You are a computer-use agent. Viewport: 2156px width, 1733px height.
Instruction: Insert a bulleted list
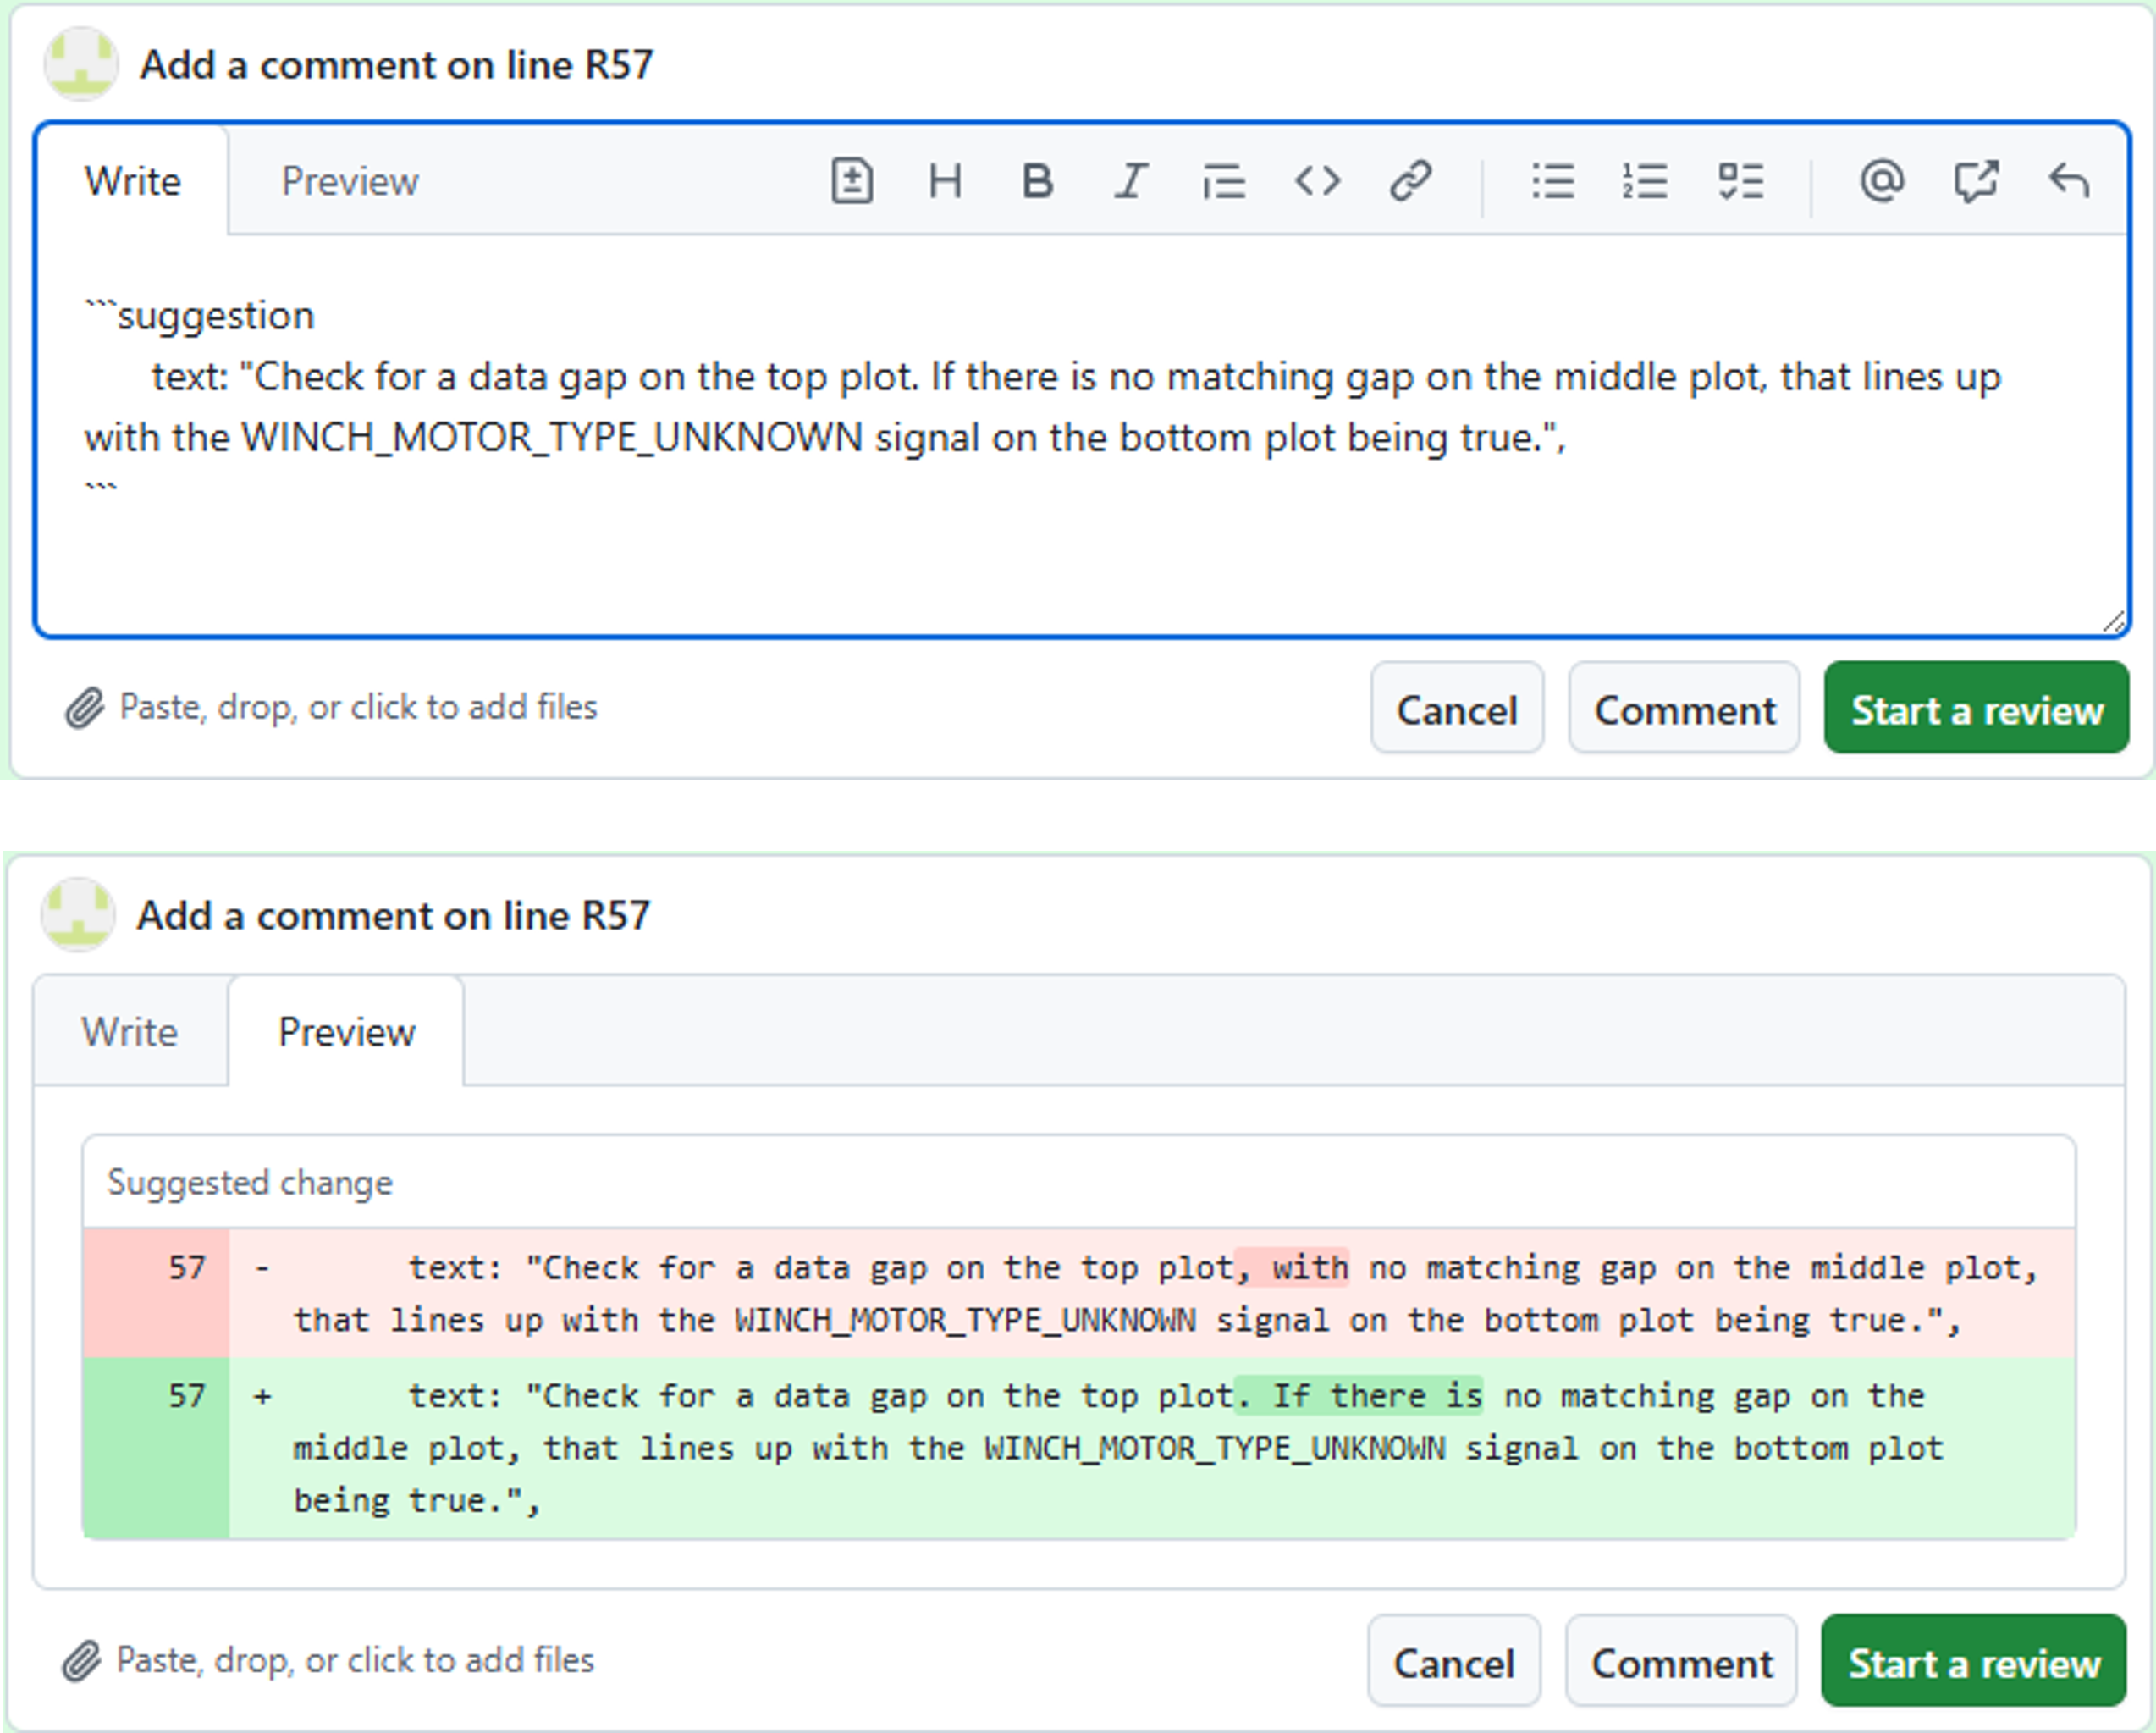tap(1553, 181)
